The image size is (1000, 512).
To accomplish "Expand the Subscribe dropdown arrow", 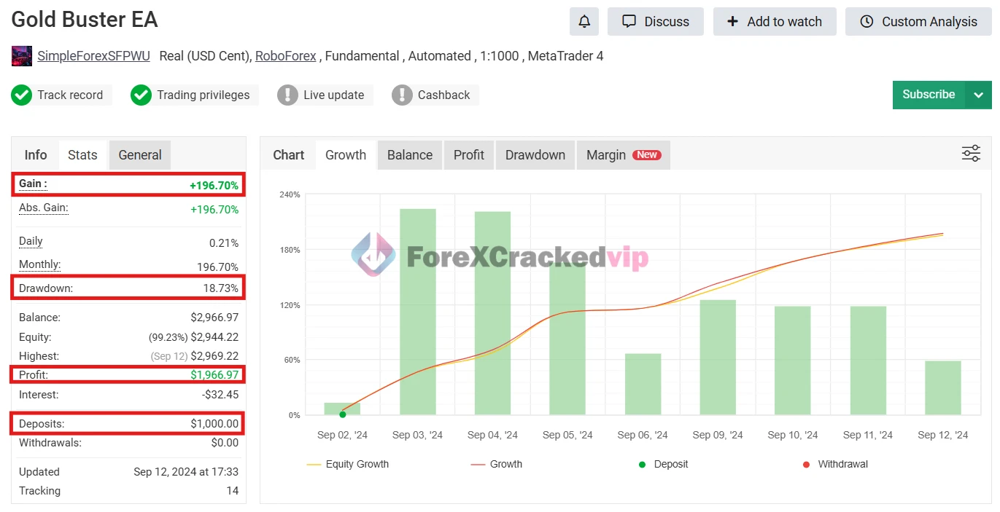I will pos(978,95).
